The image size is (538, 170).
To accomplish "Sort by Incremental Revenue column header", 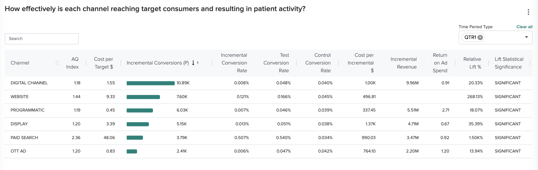I will click(404, 63).
